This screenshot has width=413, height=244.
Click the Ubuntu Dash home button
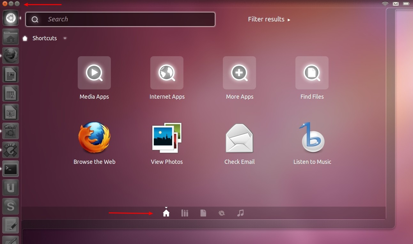tap(11, 18)
